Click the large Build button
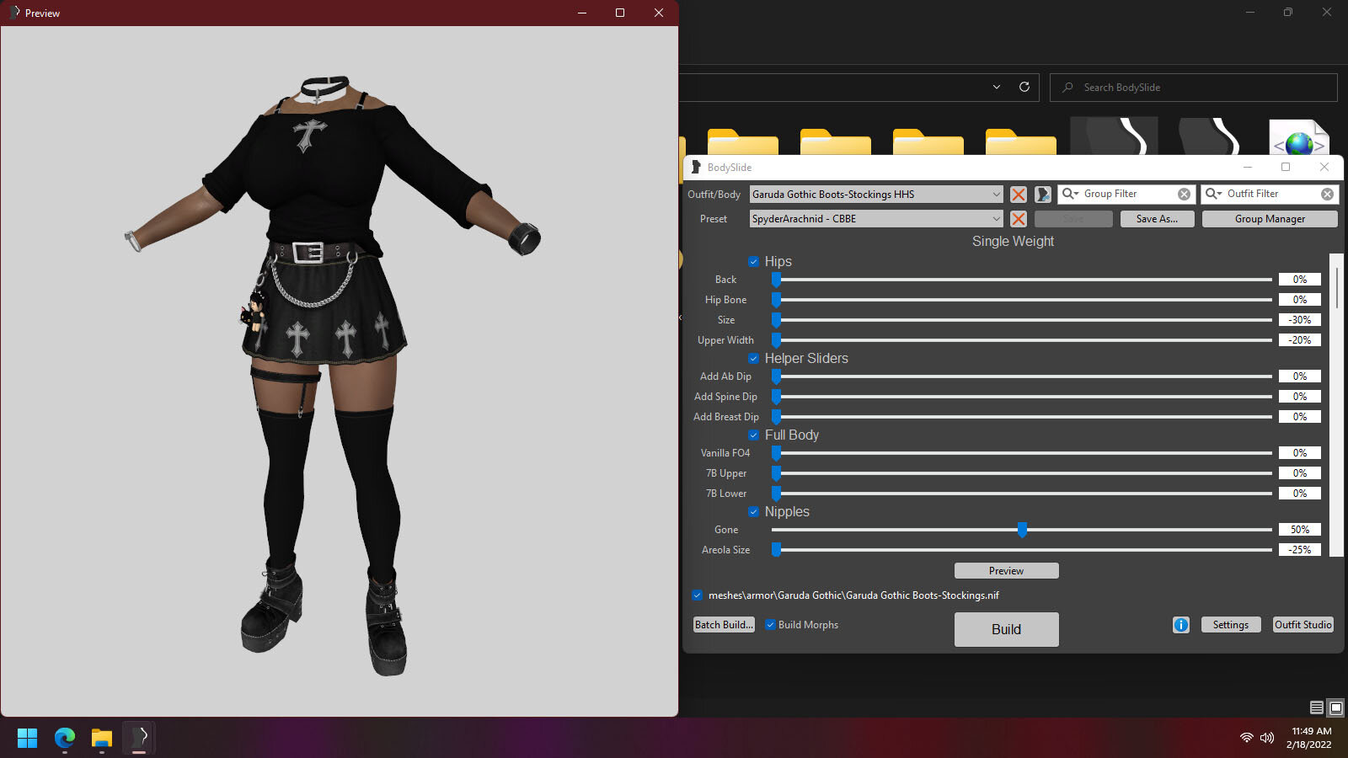The image size is (1348, 758). [1006, 629]
